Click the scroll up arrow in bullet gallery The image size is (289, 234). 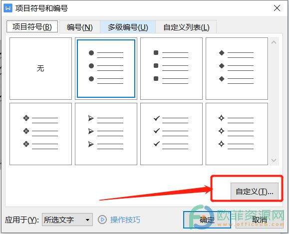click(x=274, y=42)
